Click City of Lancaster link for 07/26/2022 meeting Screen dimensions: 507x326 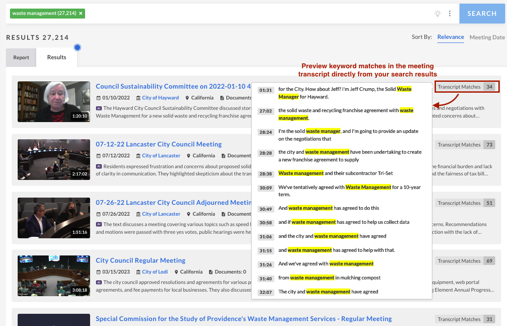point(161,214)
